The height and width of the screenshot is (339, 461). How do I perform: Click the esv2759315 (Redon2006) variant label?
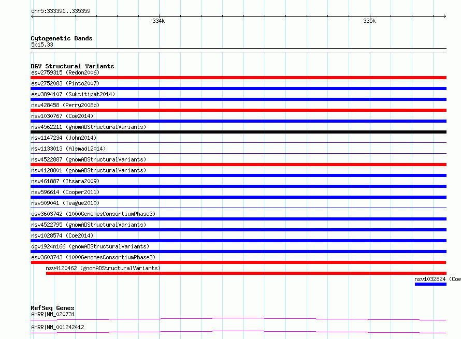pyautogui.click(x=65, y=72)
